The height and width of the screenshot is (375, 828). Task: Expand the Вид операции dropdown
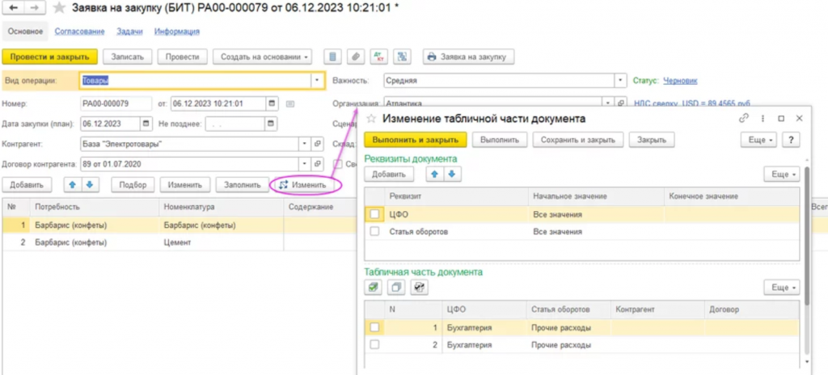(316, 81)
